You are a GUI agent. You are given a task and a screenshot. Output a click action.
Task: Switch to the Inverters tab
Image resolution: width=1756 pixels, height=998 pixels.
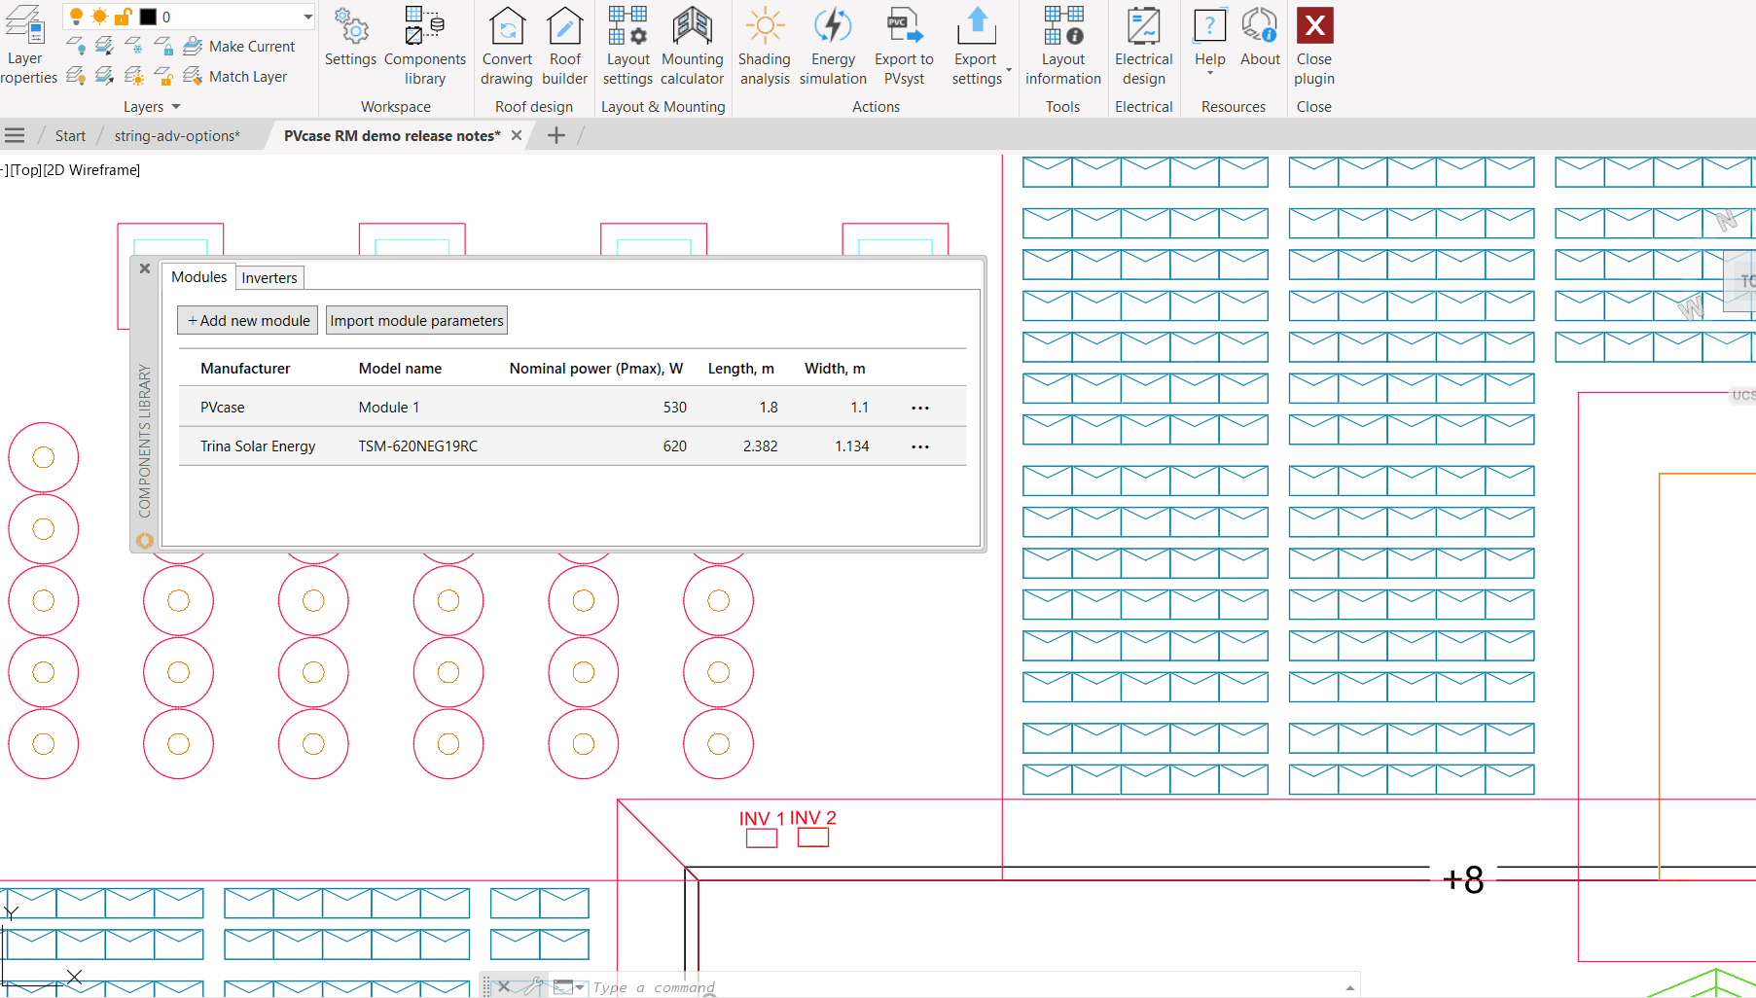(269, 278)
